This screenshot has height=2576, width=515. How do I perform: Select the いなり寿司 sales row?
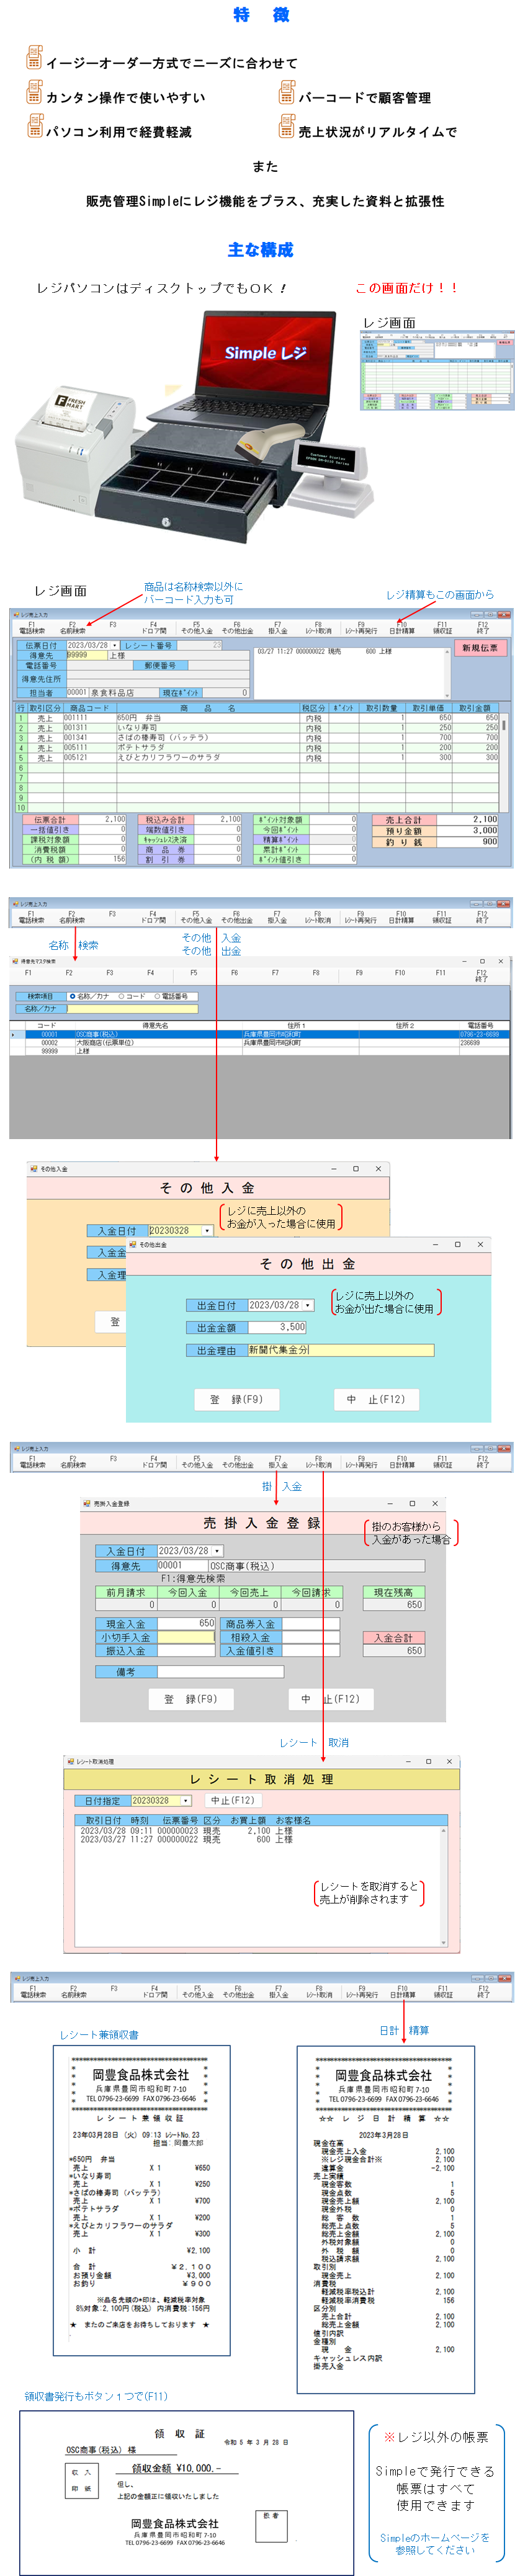pyautogui.click(x=256, y=728)
